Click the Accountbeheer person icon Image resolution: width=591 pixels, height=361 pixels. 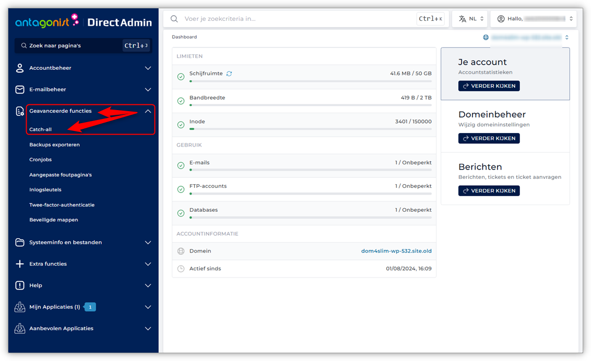pos(20,68)
